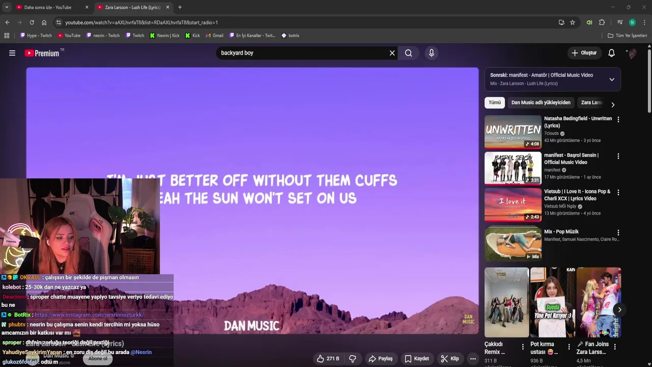This screenshot has width=652, height=367.
Task: Start voice search with microphone icon
Action: pos(431,53)
